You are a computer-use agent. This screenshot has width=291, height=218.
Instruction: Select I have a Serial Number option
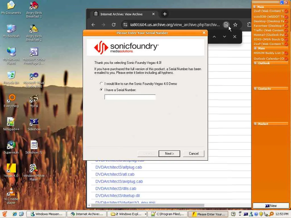tap(118, 90)
